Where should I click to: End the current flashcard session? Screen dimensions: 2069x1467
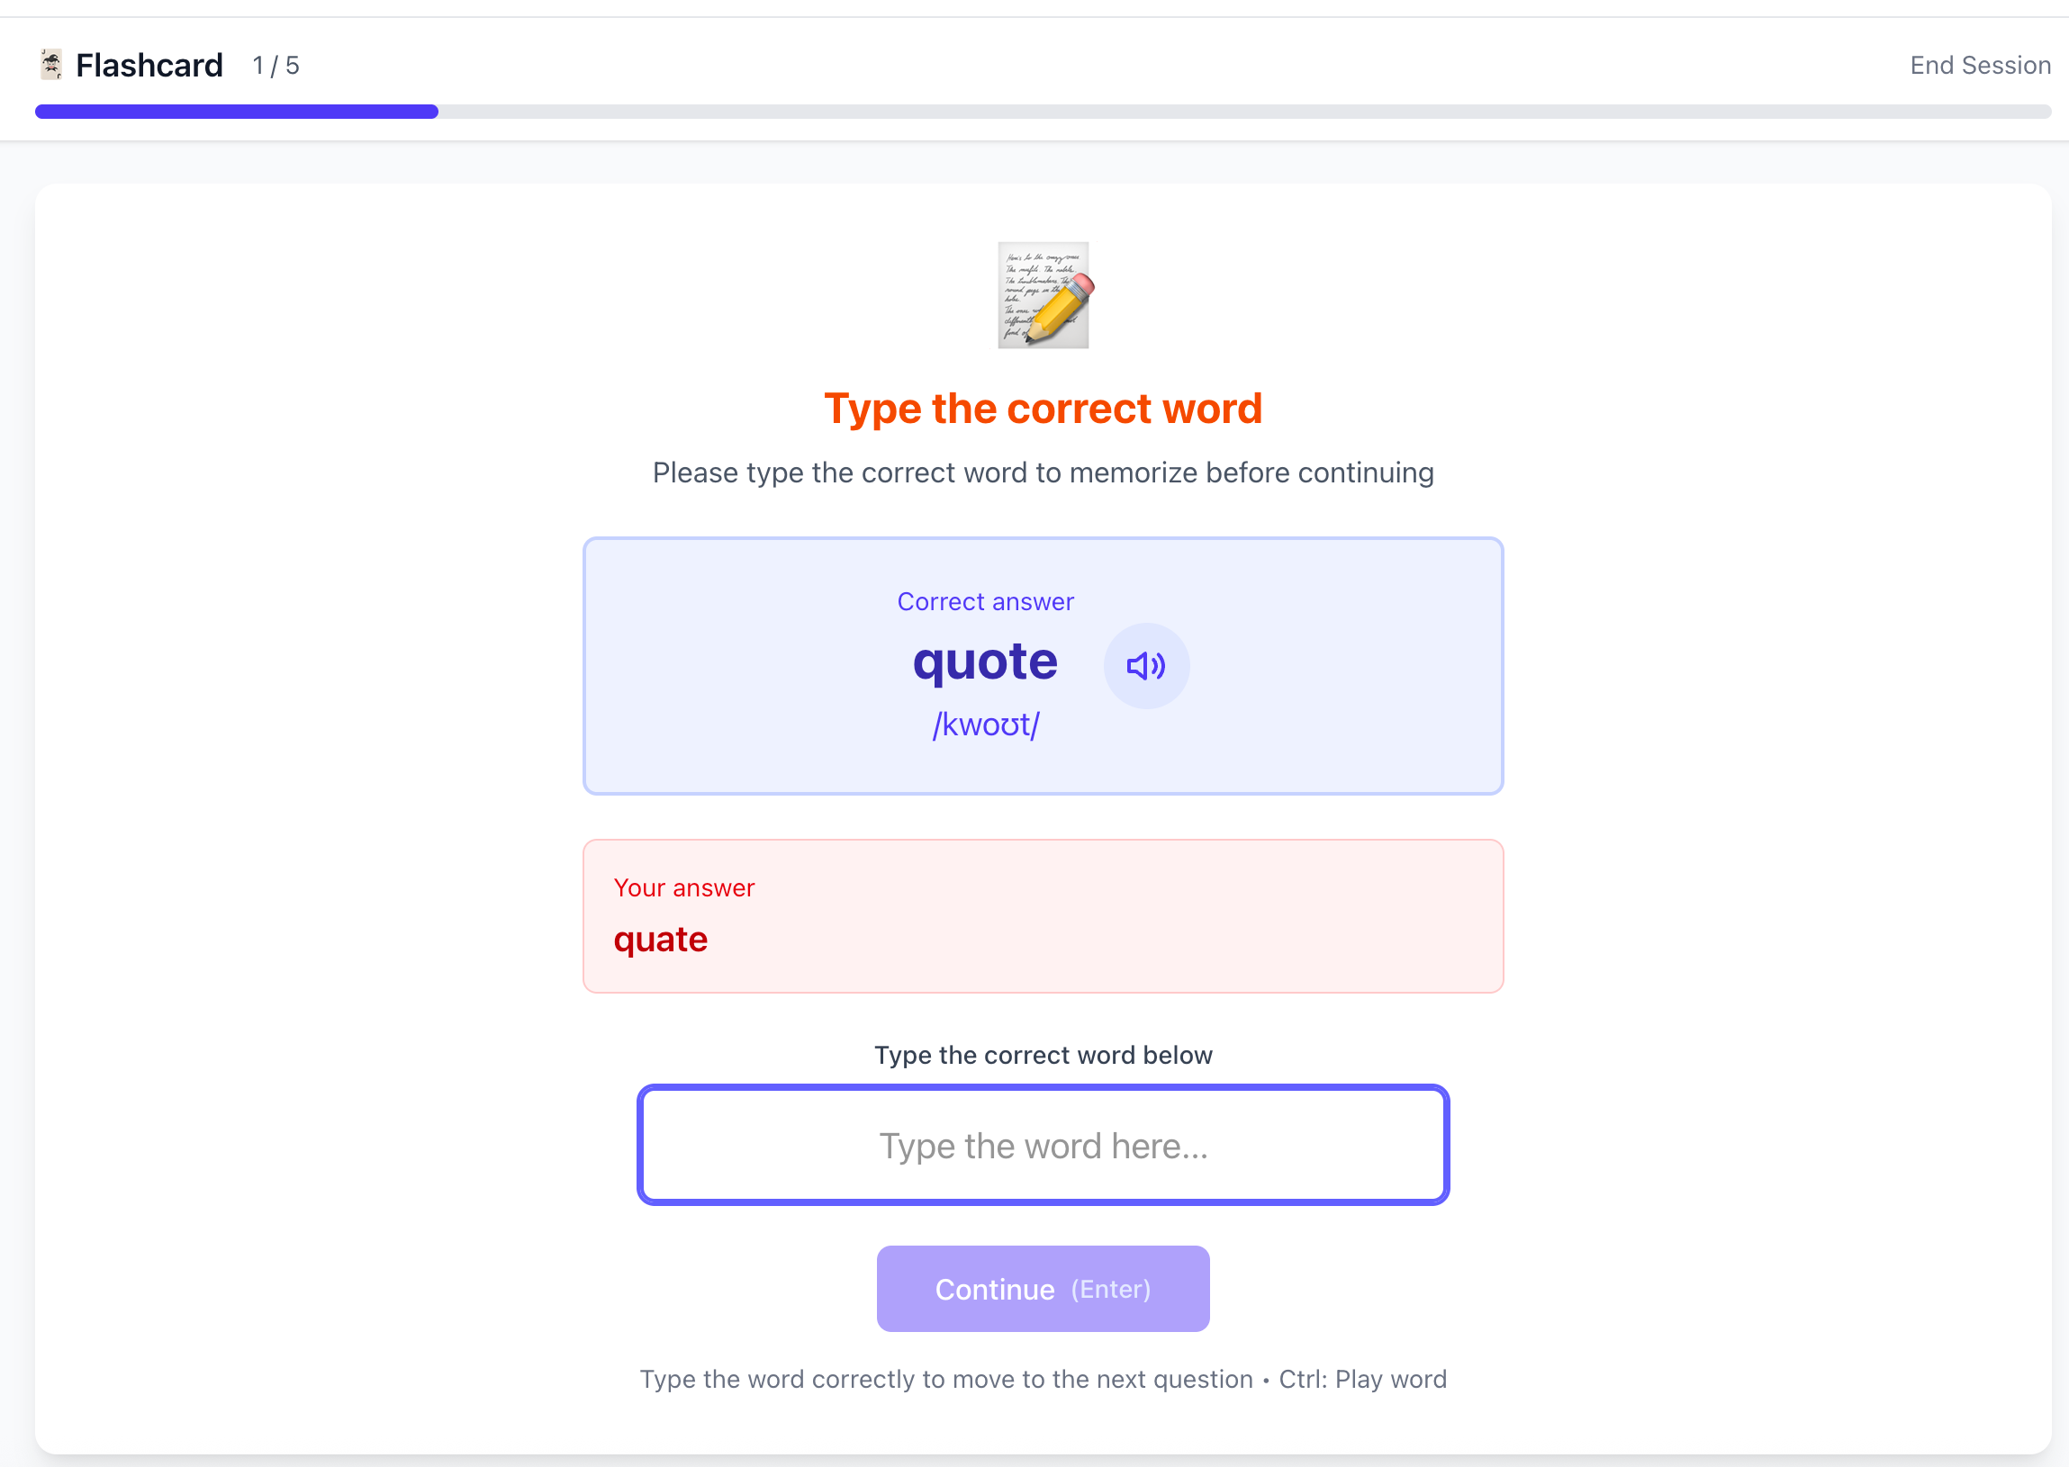[1980, 65]
